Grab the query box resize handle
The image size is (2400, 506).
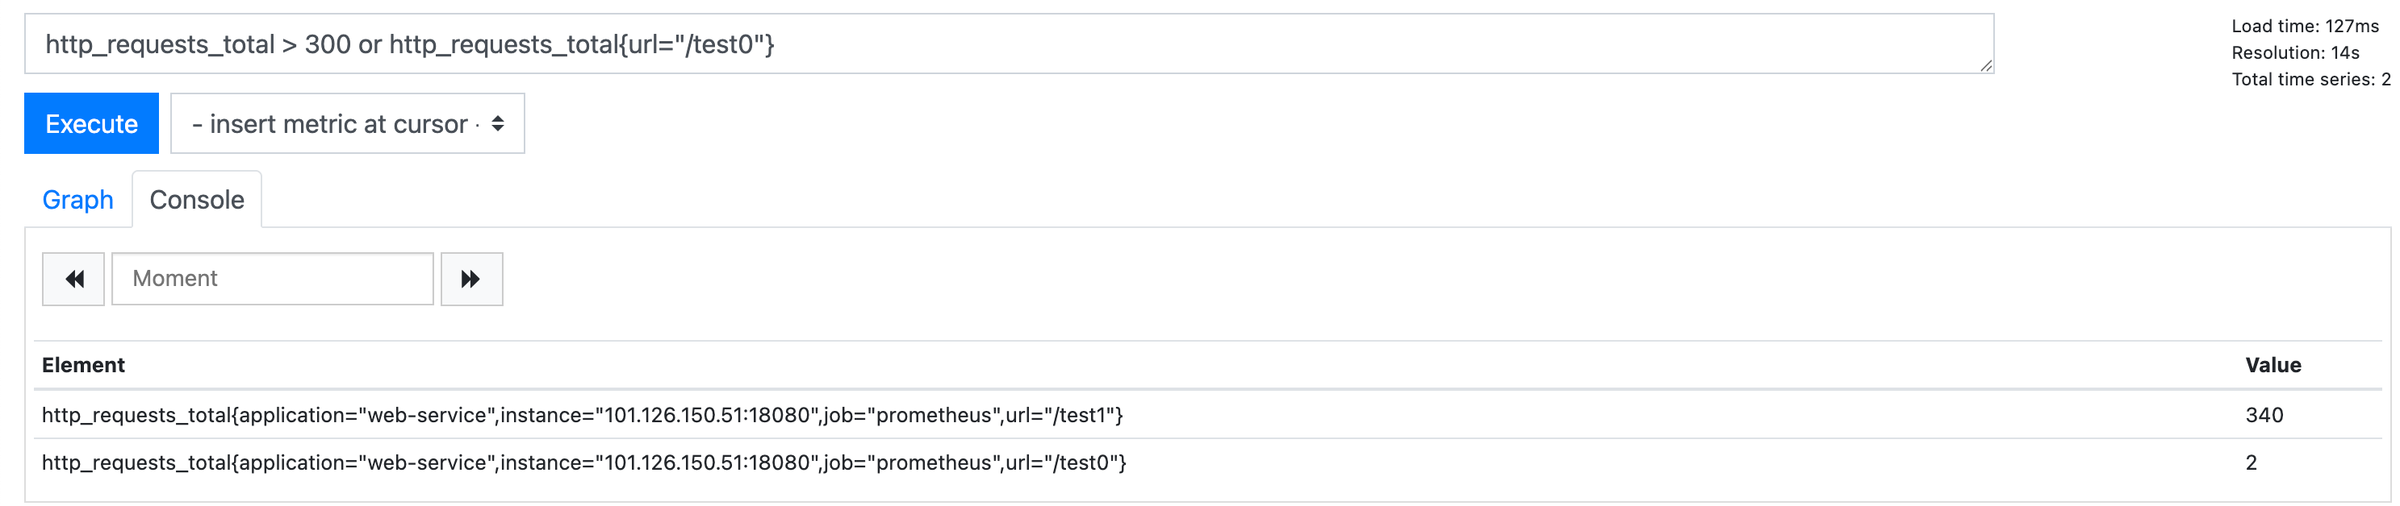(1984, 65)
